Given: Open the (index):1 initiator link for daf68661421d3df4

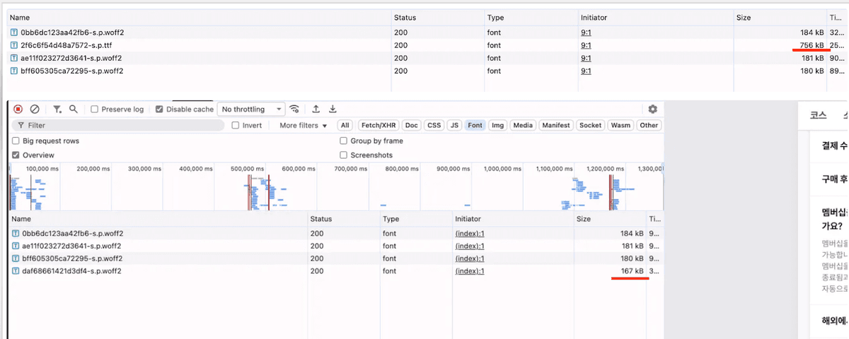Looking at the screenshot, I should click(469, 271).
